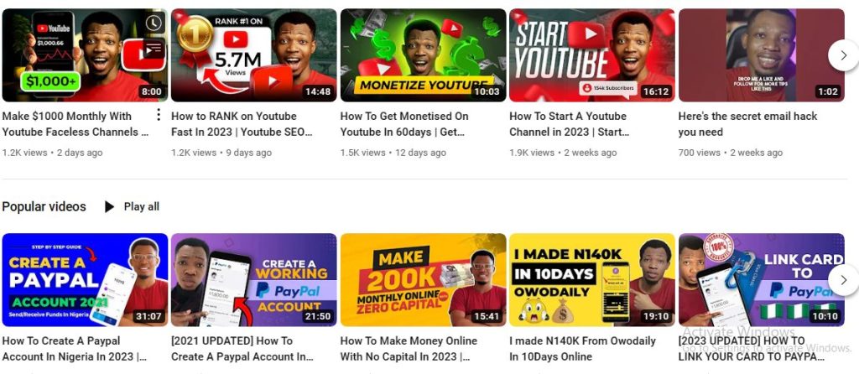
Task: Open the Start YouTube thumbnail
Action: coord(592,55)
